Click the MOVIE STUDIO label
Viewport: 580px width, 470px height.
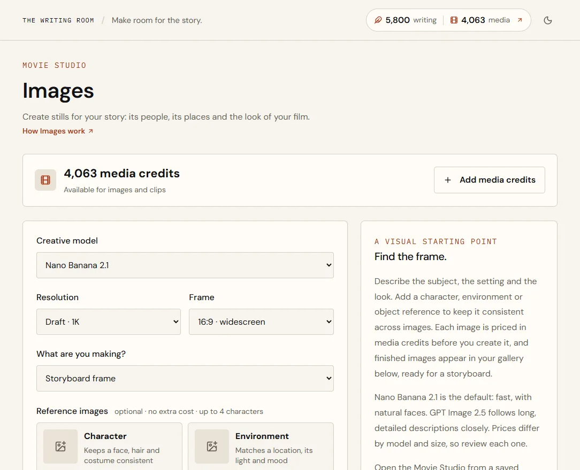pos(55,65)
